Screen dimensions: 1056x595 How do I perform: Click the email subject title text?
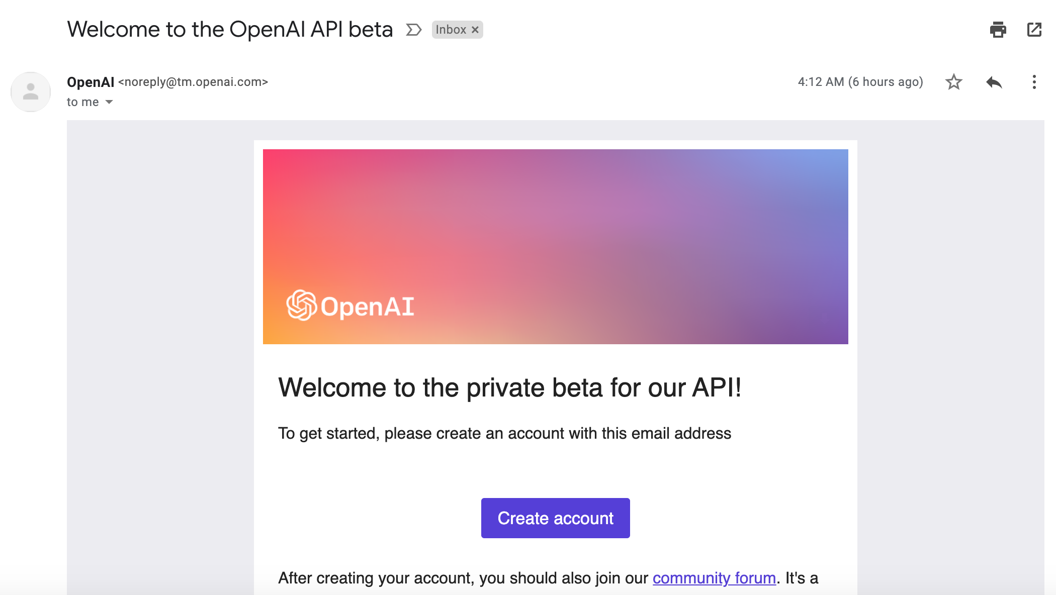pos(230,30)
